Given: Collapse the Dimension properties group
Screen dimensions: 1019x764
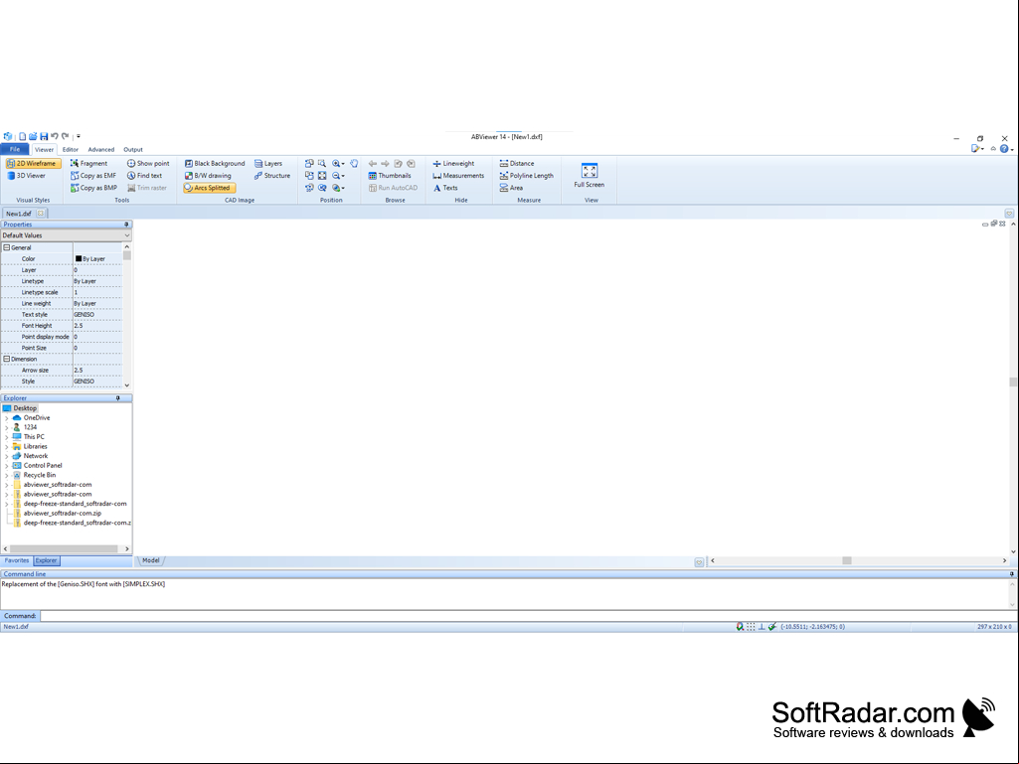Looking at the screenshot, I should [x=7, y=360].
